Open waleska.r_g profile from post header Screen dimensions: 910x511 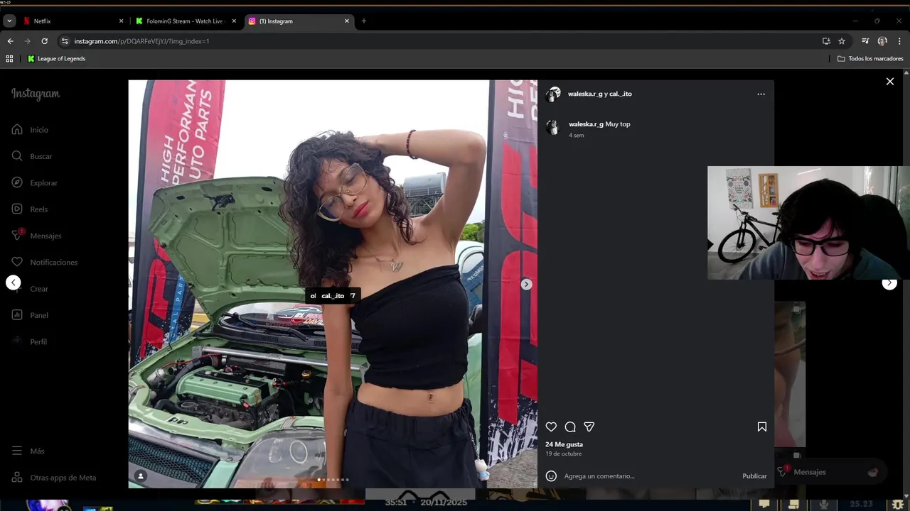click(585, 94)
